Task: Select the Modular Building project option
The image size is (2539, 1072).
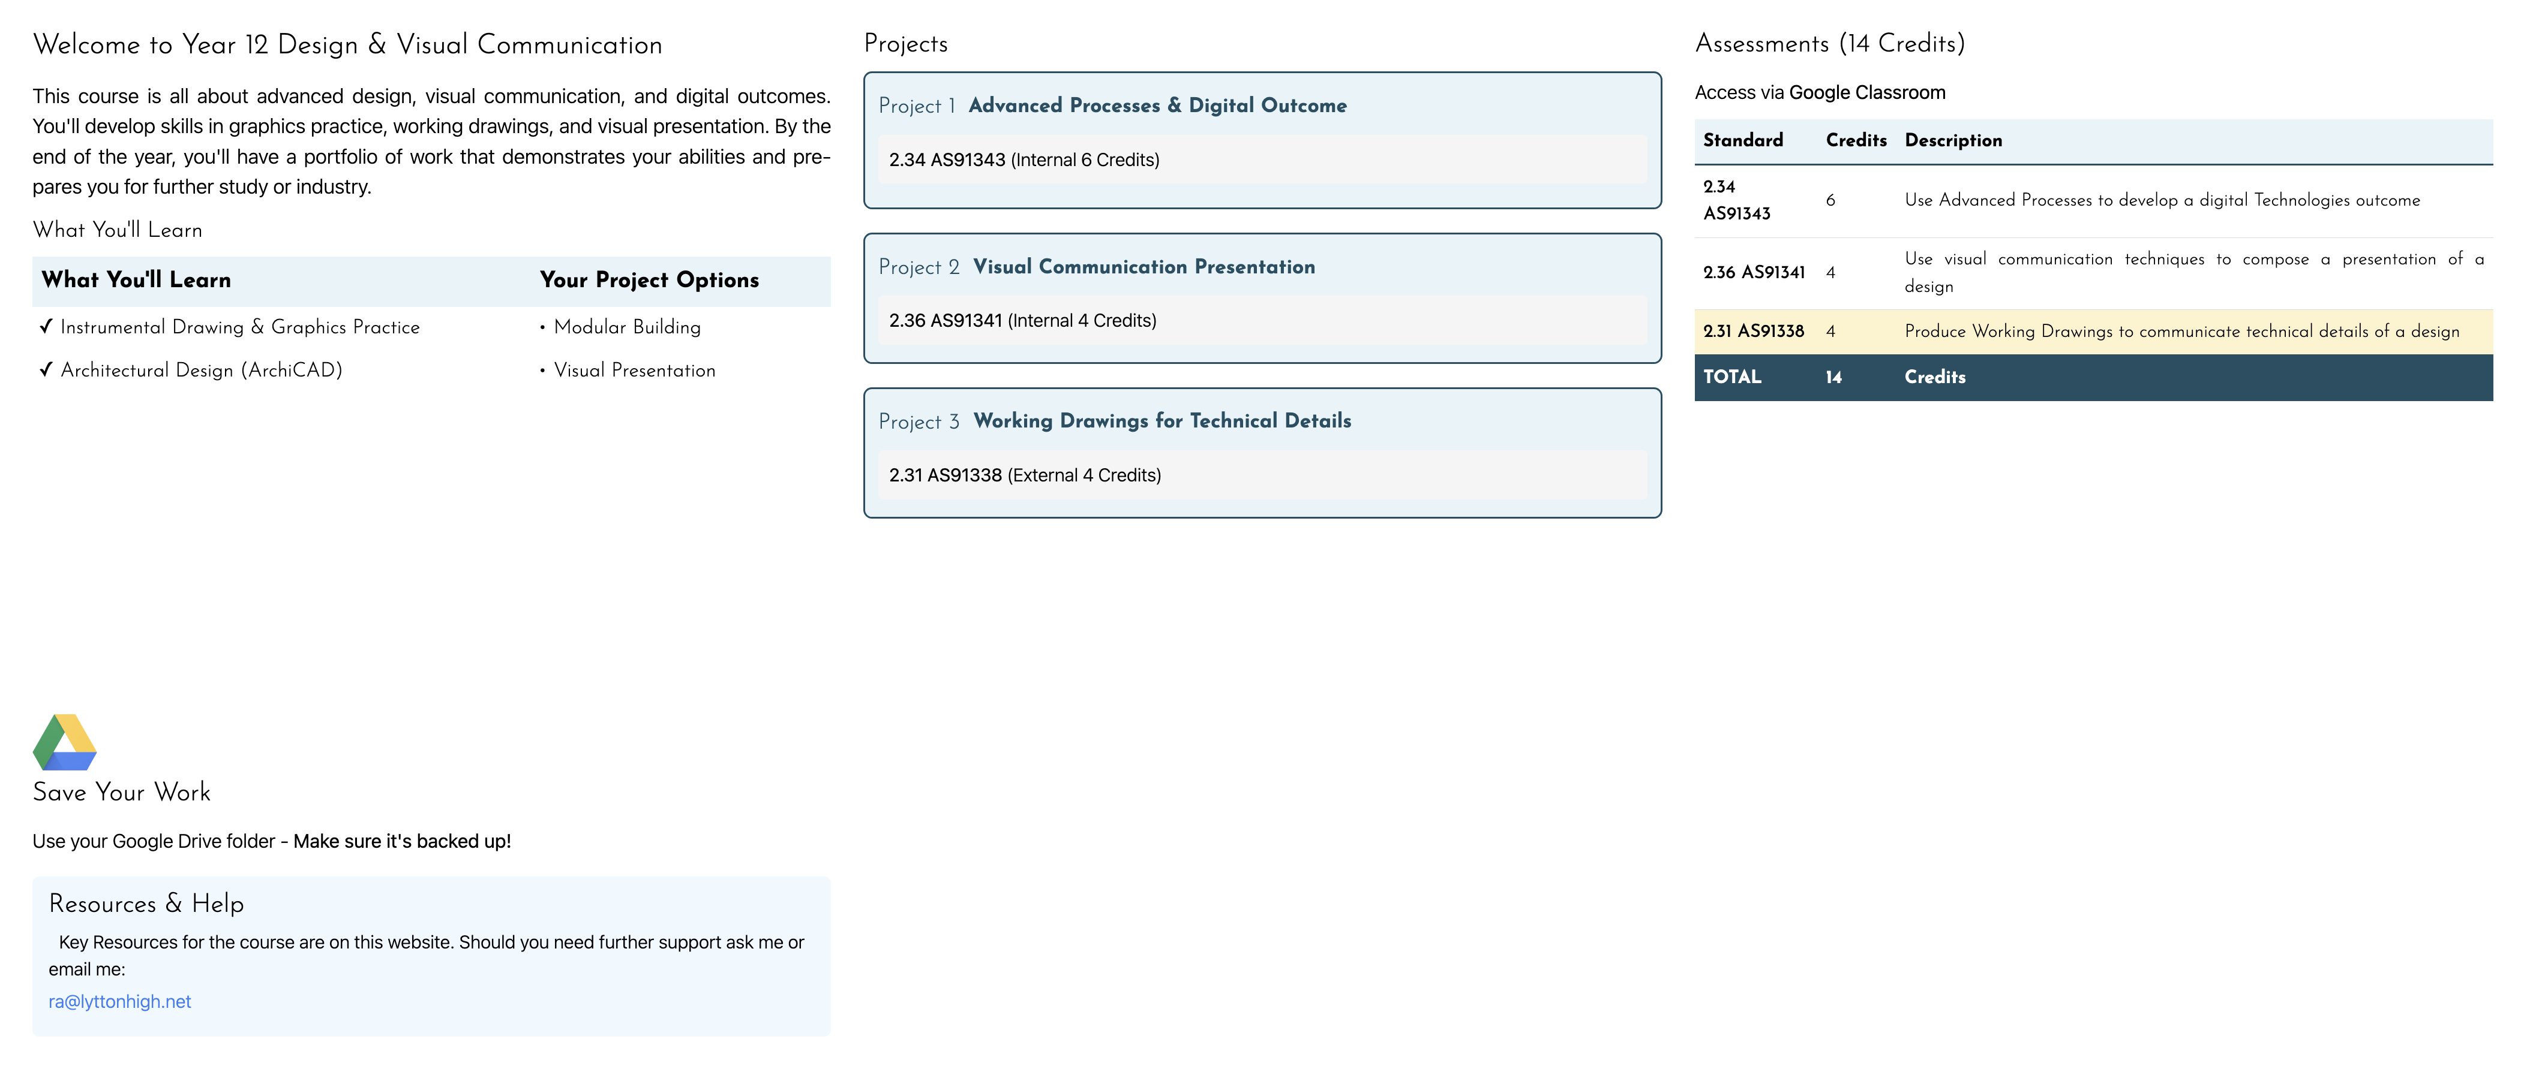Action: [627, 326]
